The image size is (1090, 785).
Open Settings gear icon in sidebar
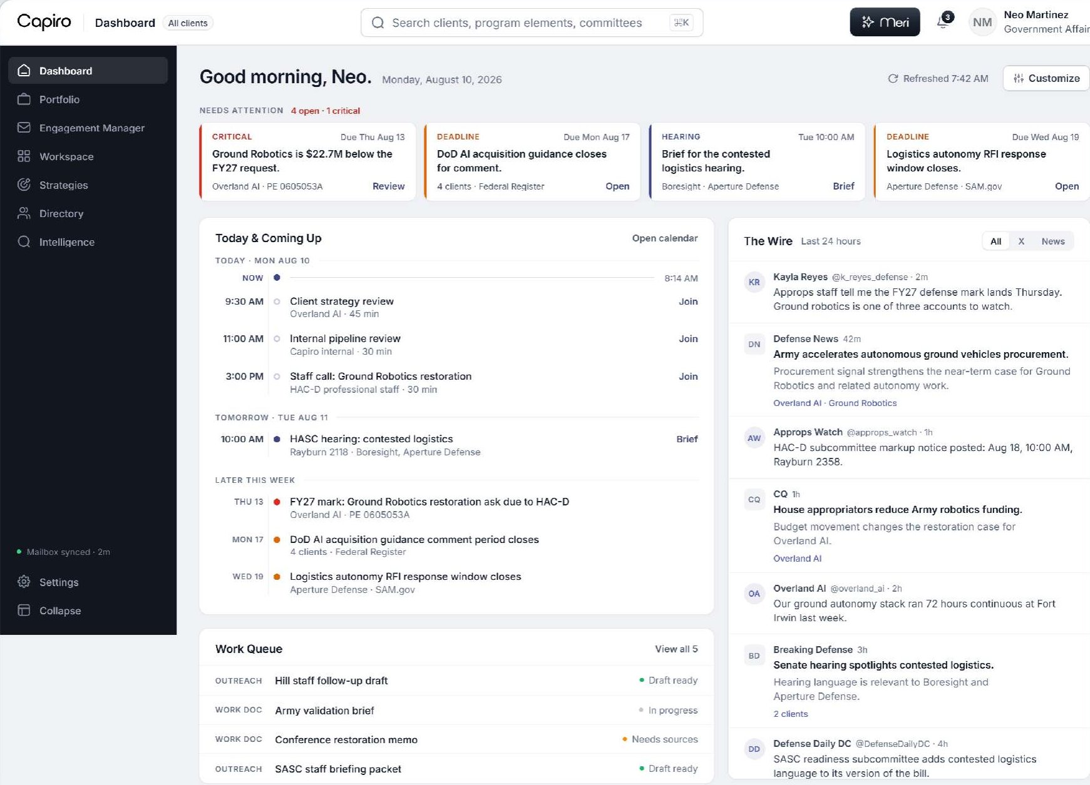pos(24,582)
